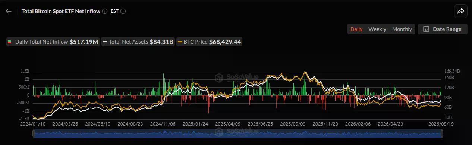
Task: Click the EST timezone label
Action: coord(114,11)
